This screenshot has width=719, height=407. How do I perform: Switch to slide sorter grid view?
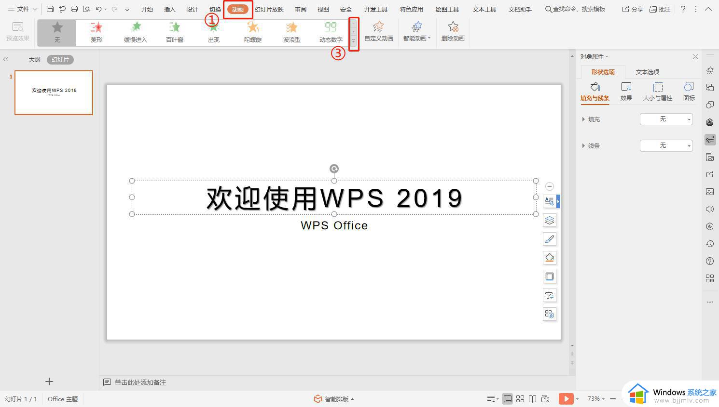point(520,399)
